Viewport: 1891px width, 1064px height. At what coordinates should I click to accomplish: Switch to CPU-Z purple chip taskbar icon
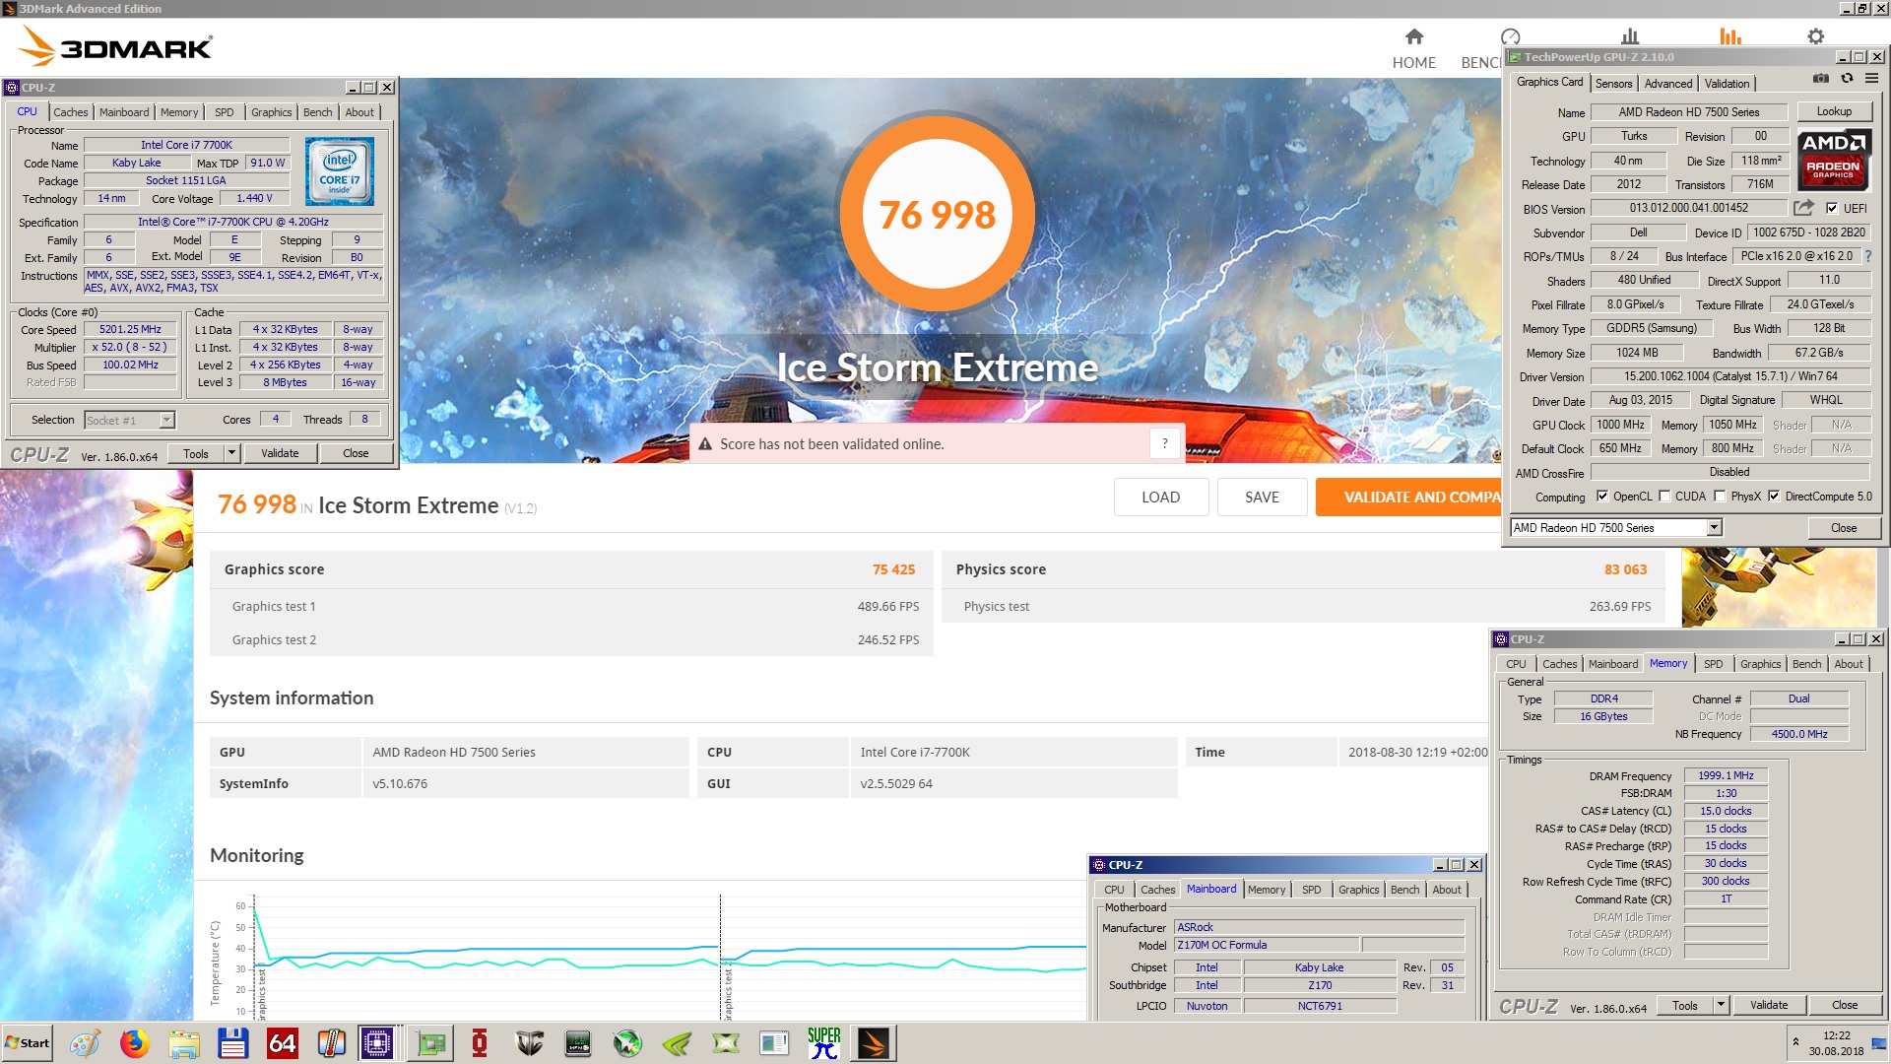pyautogui.click(x=377, y=1043)
